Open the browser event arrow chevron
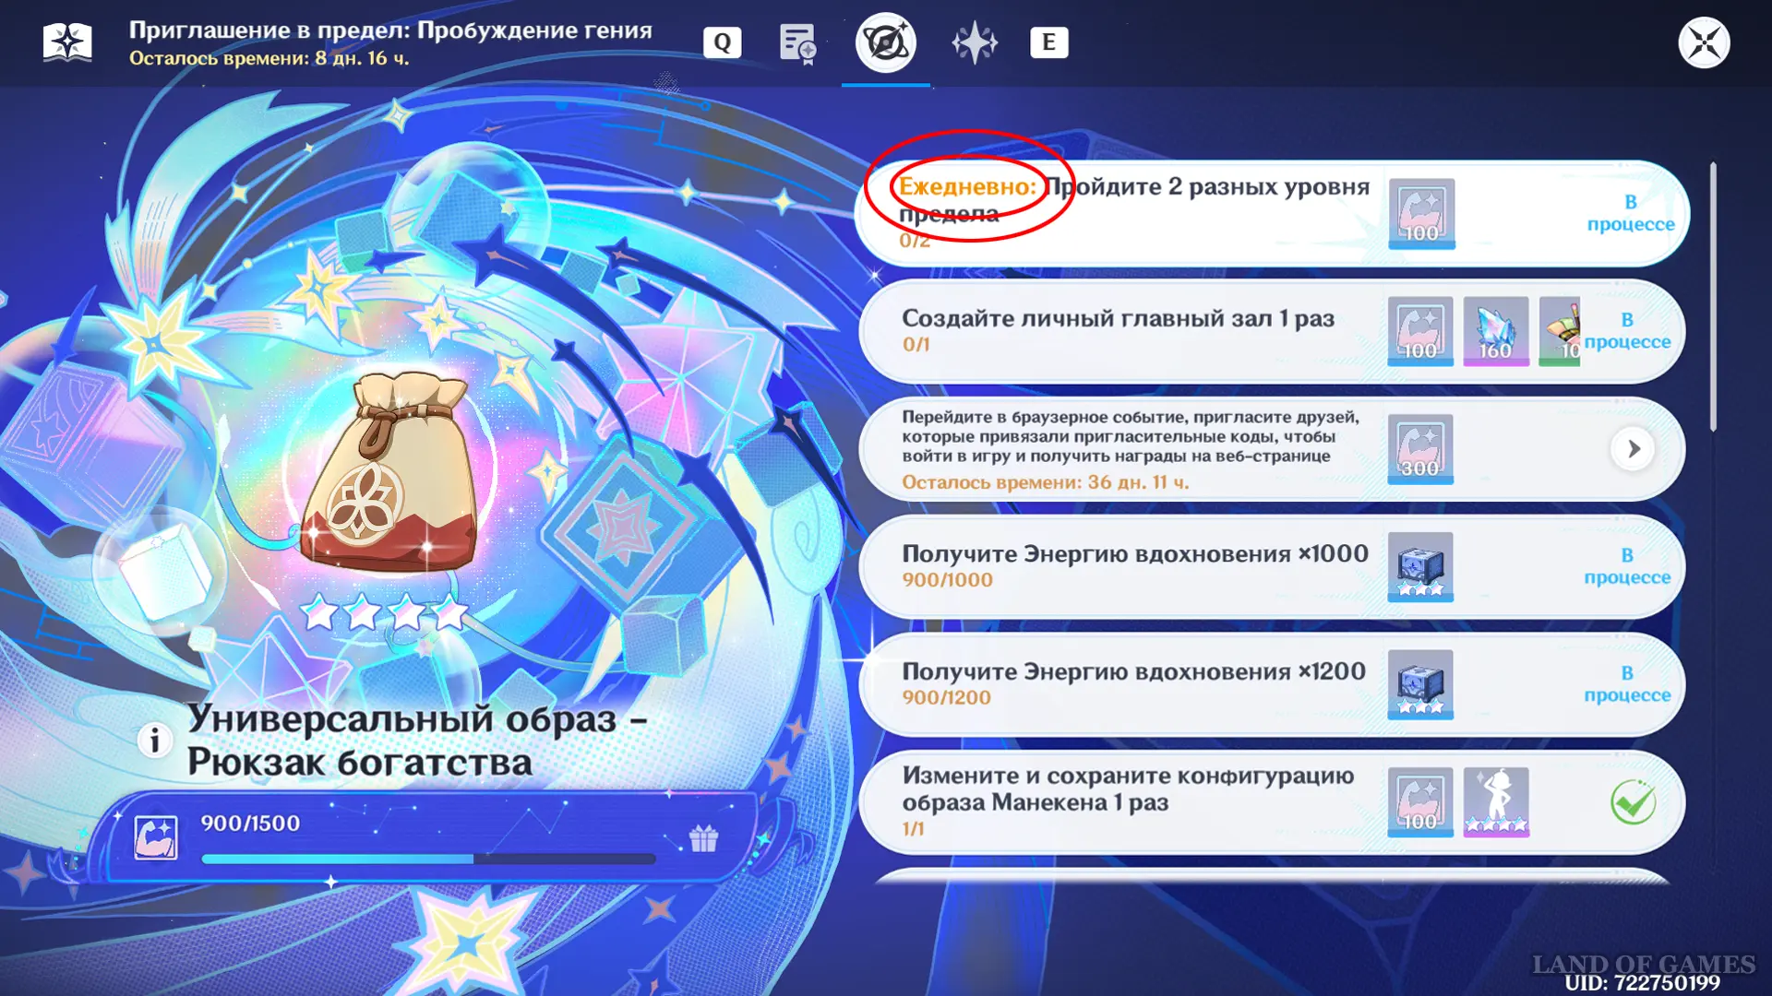Viewport: 1772px width, 996px height. [x=1633, y=449]
